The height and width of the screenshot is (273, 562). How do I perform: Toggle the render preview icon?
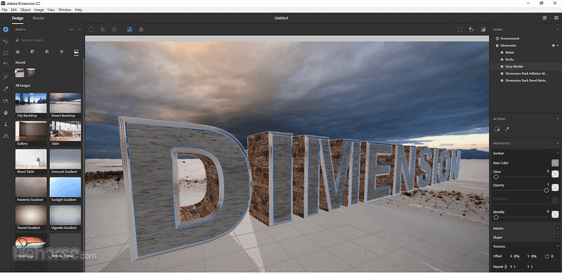pos(483,29)
